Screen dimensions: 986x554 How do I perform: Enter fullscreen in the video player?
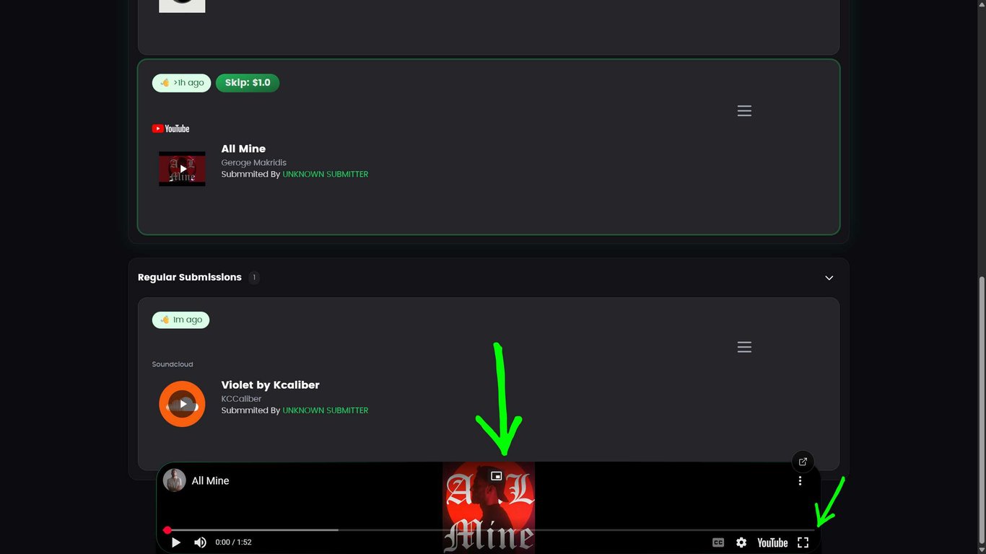pyautogui.click(x=803, y=542)
